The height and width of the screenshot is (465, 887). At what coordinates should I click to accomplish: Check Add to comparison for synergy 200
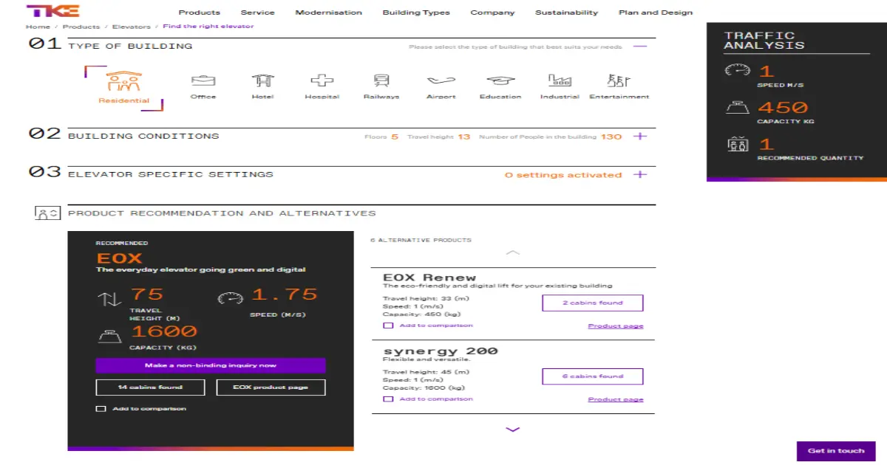point(387,399)
